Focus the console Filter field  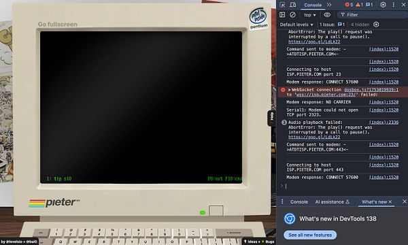point(372,15)
